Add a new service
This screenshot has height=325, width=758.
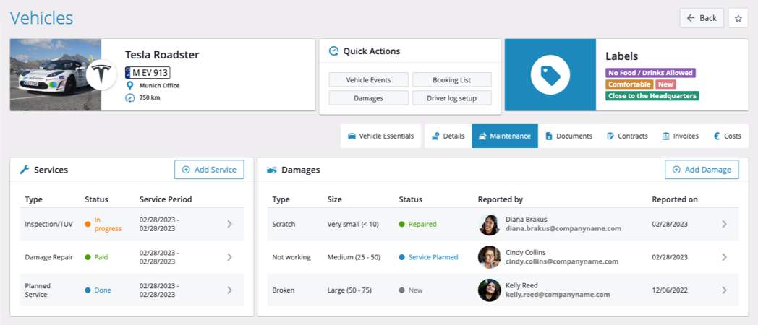coord(209,170)
